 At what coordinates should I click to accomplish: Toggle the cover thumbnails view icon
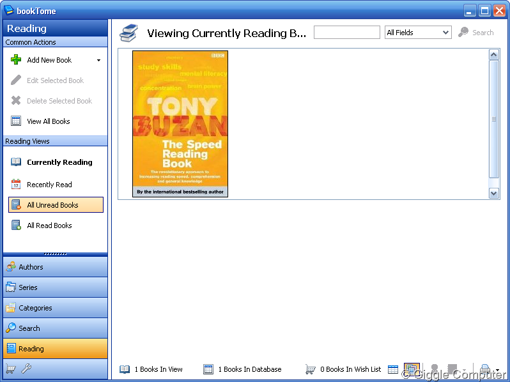(412, 369)
